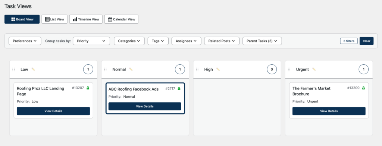Expand the Tags filter dropdown
The height and width of the screenshot is (146, 382).
click(x=158, y=41)
